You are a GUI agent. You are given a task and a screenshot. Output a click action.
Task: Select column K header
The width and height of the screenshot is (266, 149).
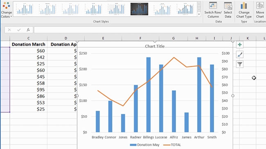[x=248, y=38]
